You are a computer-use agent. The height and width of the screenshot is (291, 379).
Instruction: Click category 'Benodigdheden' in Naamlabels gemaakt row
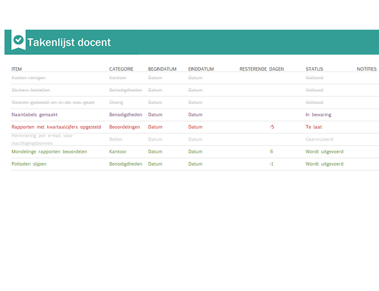point(125,115)
